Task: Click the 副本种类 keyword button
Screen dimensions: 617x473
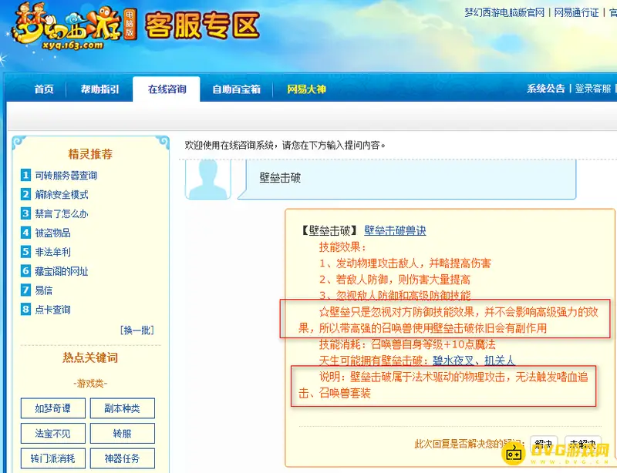Action: point(123,408)
